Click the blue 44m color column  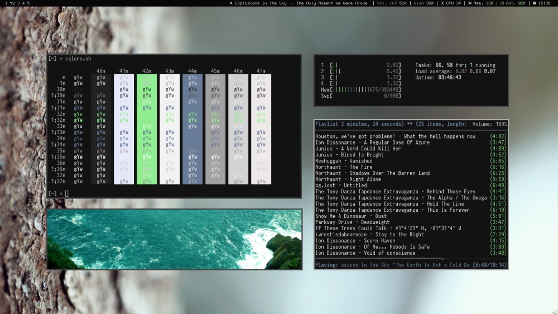193,129
